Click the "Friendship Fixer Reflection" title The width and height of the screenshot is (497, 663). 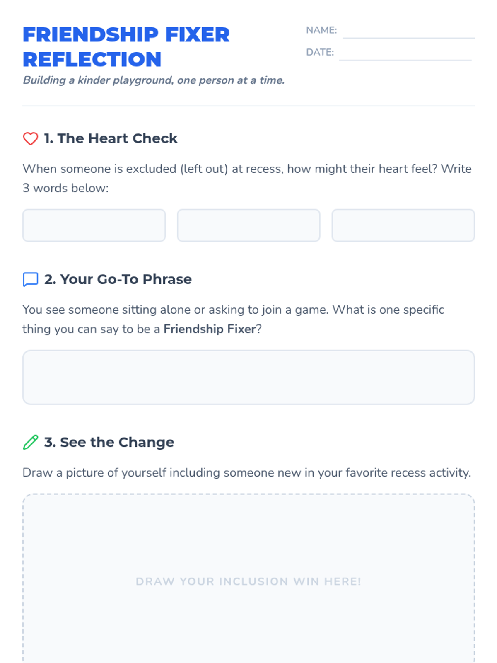point(126,47)
